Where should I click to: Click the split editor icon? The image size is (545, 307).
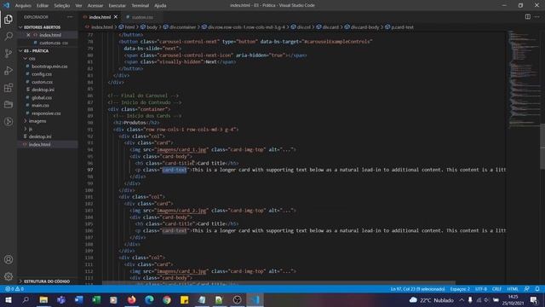click(528, 17)
